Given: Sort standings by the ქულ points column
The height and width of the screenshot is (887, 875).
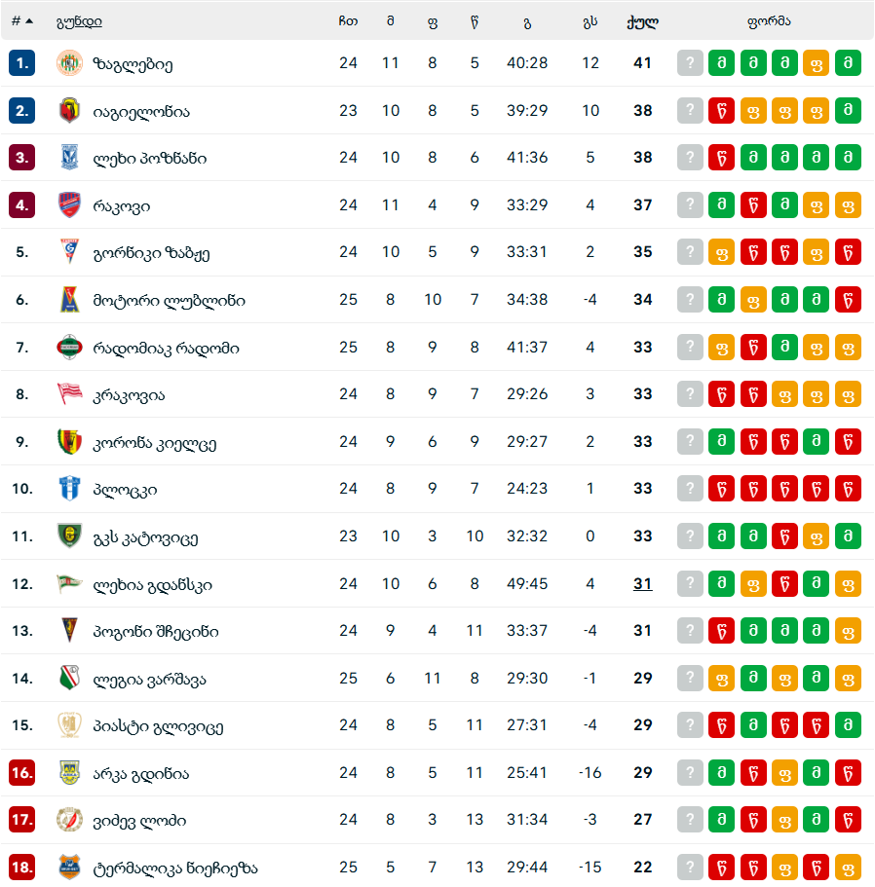Looking at the screenshot, I should pyautogui.click(x=642, y=21).
